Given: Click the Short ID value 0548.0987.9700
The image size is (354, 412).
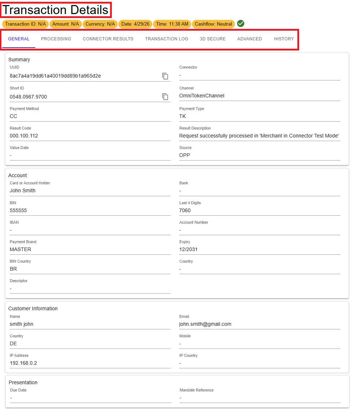Looking at the screenshot, I should tap(29, 97).
